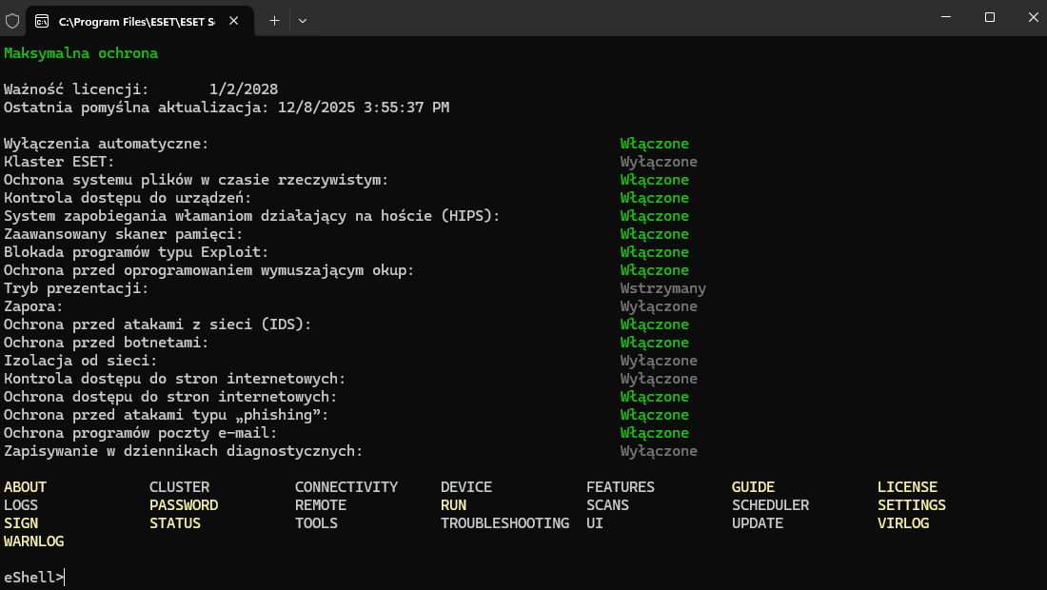This screenshot has width=1047, height=590.
Task: Click the shield icon in title bar
Action: click(12, 19)
